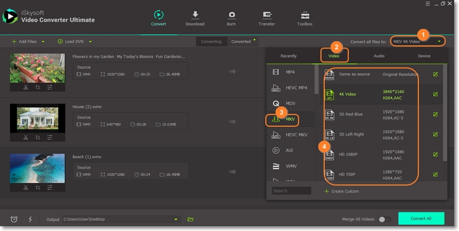Switch to the Audio format tab
The height and width of the screenshot is (231, 459).
[379, 56]
